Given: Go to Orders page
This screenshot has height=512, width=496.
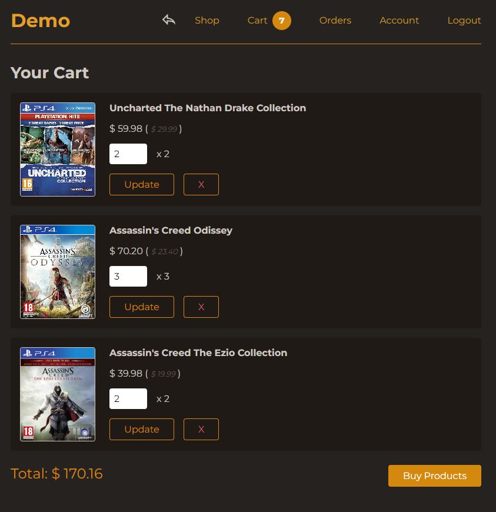Looking at the screenshot, I should (x=335, y=20).
